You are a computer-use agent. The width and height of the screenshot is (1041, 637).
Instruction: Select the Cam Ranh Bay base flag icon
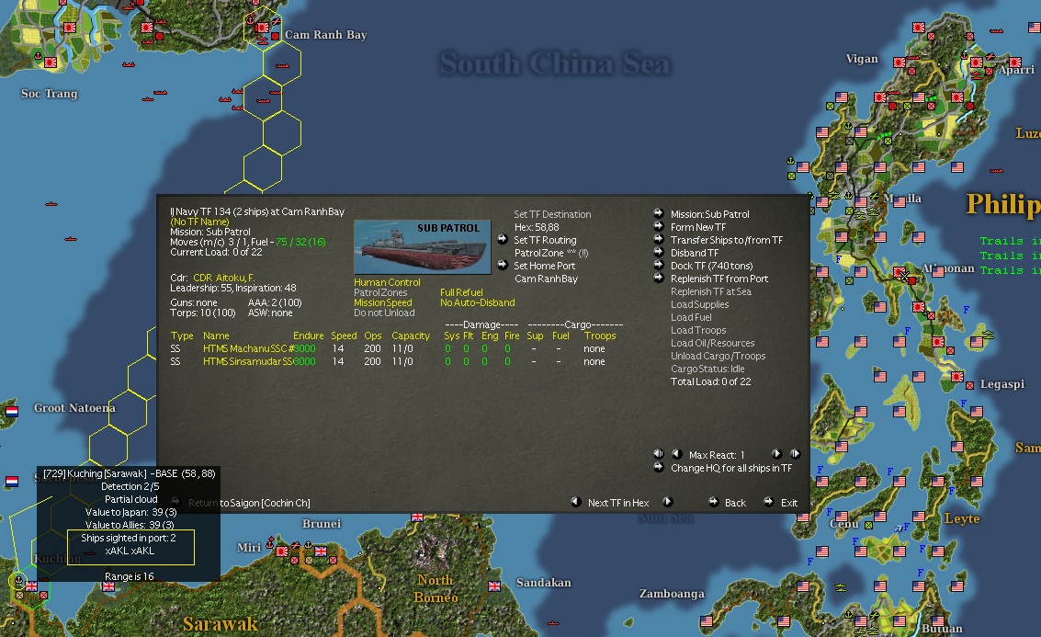pos(262,28)
